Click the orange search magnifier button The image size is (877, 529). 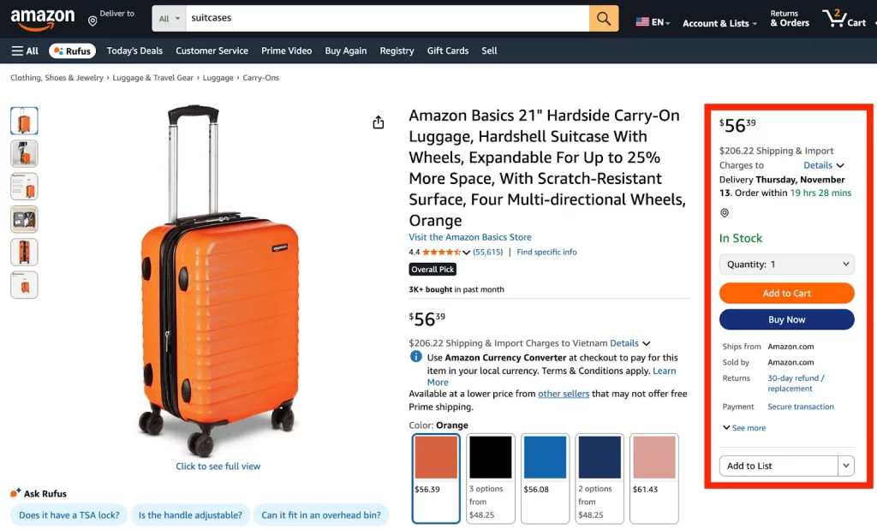coord(603,18)
